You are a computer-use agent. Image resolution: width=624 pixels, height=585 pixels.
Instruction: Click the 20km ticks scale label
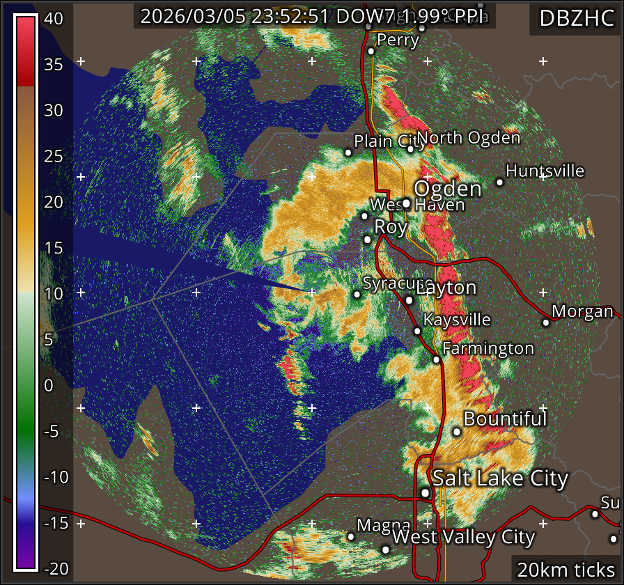point(566,570)
